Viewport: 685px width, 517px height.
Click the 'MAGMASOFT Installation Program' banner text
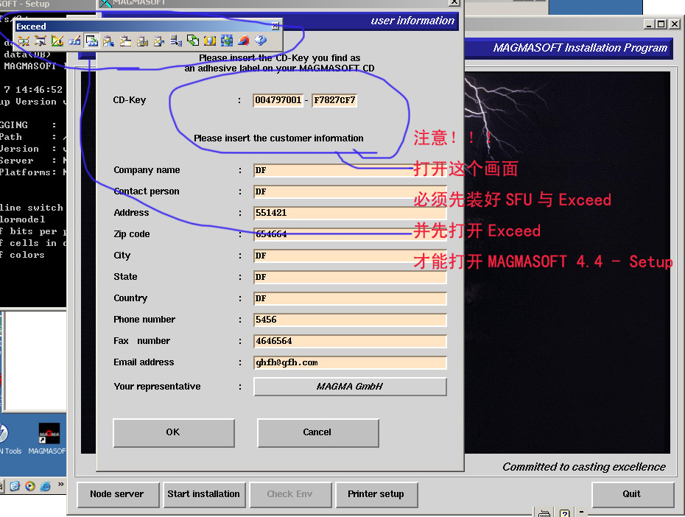(x=580, y=48)
